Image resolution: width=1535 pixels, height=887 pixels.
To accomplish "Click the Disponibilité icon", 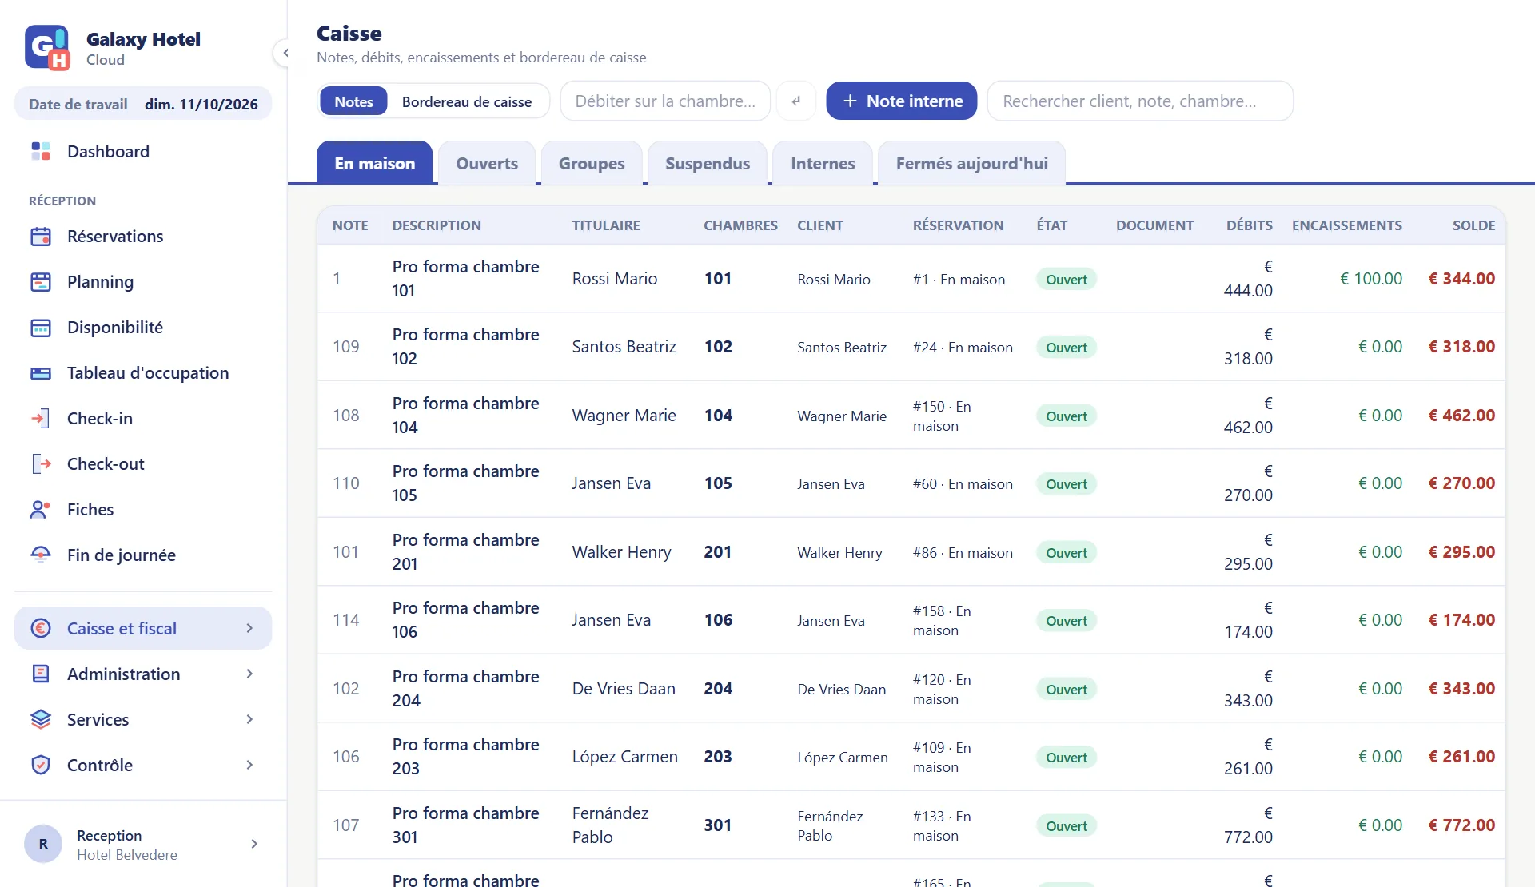I will click(41, 328).
